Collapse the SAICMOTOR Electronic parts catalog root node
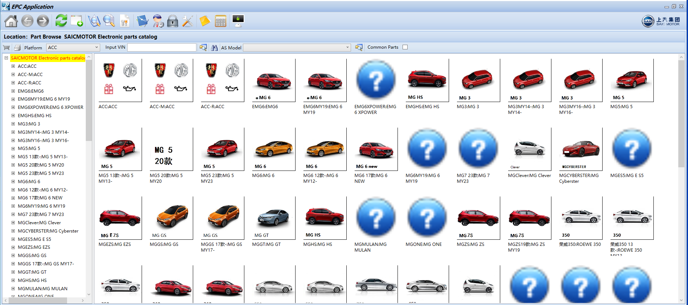The image size is (688, 305). tap(6, 58)
